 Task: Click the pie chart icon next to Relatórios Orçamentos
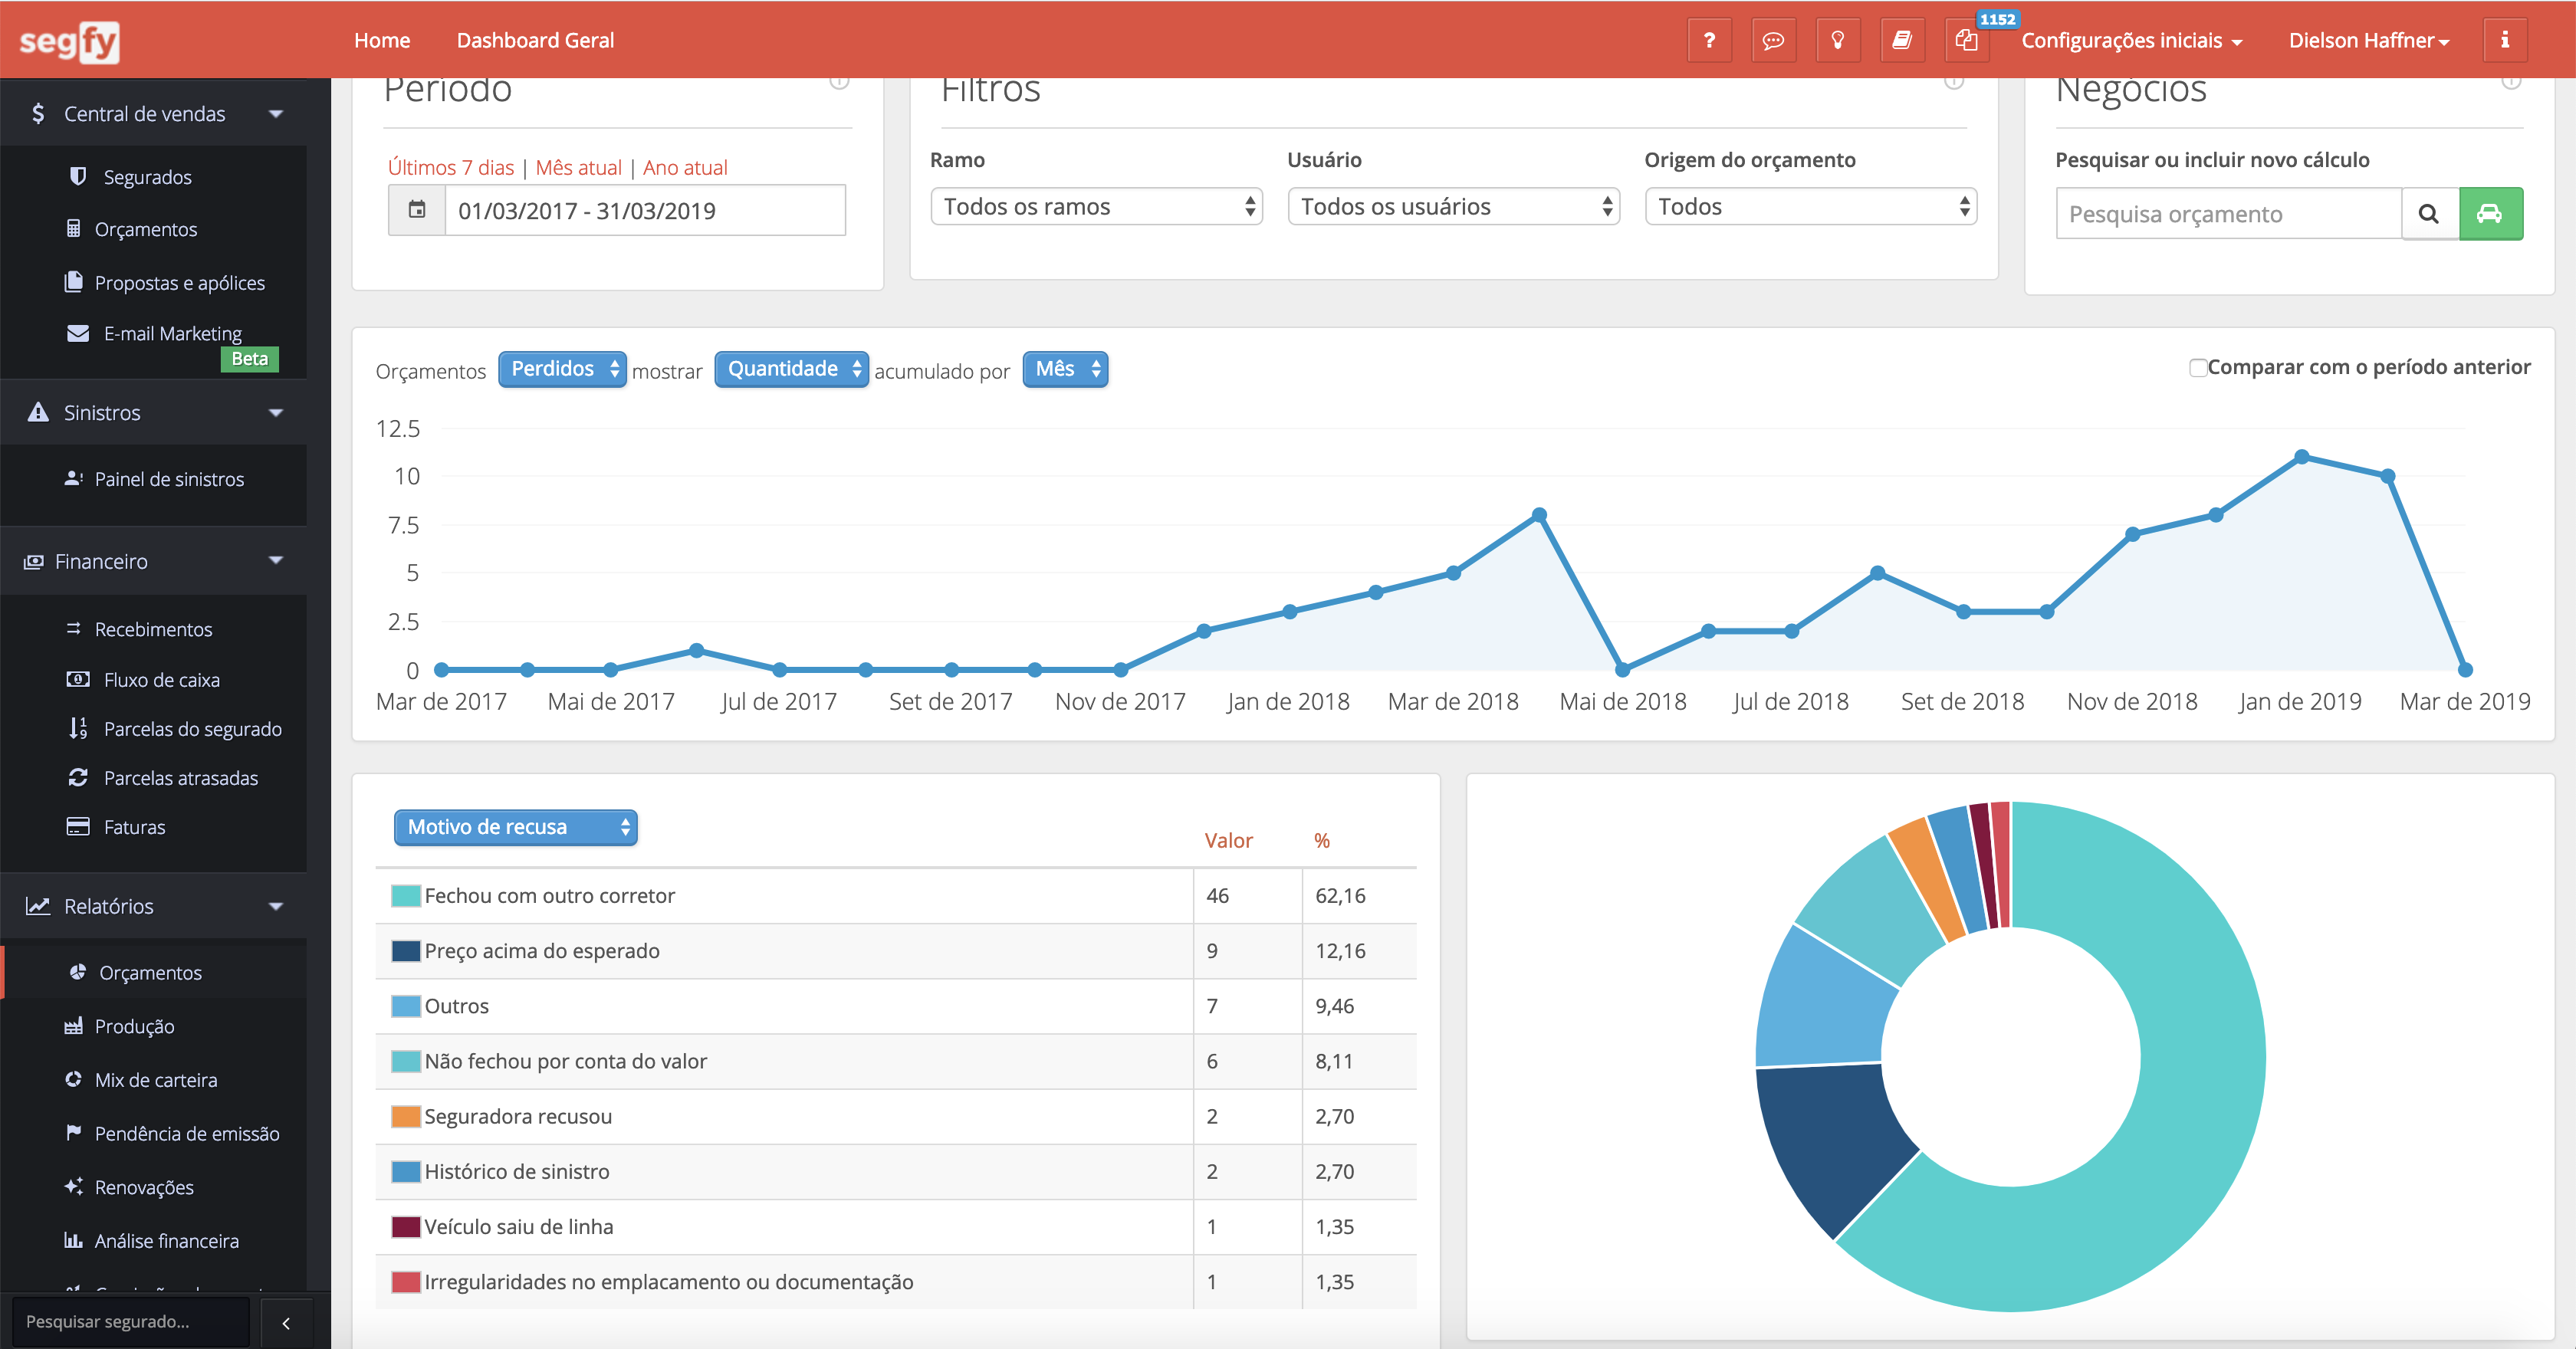coord(78,972)
